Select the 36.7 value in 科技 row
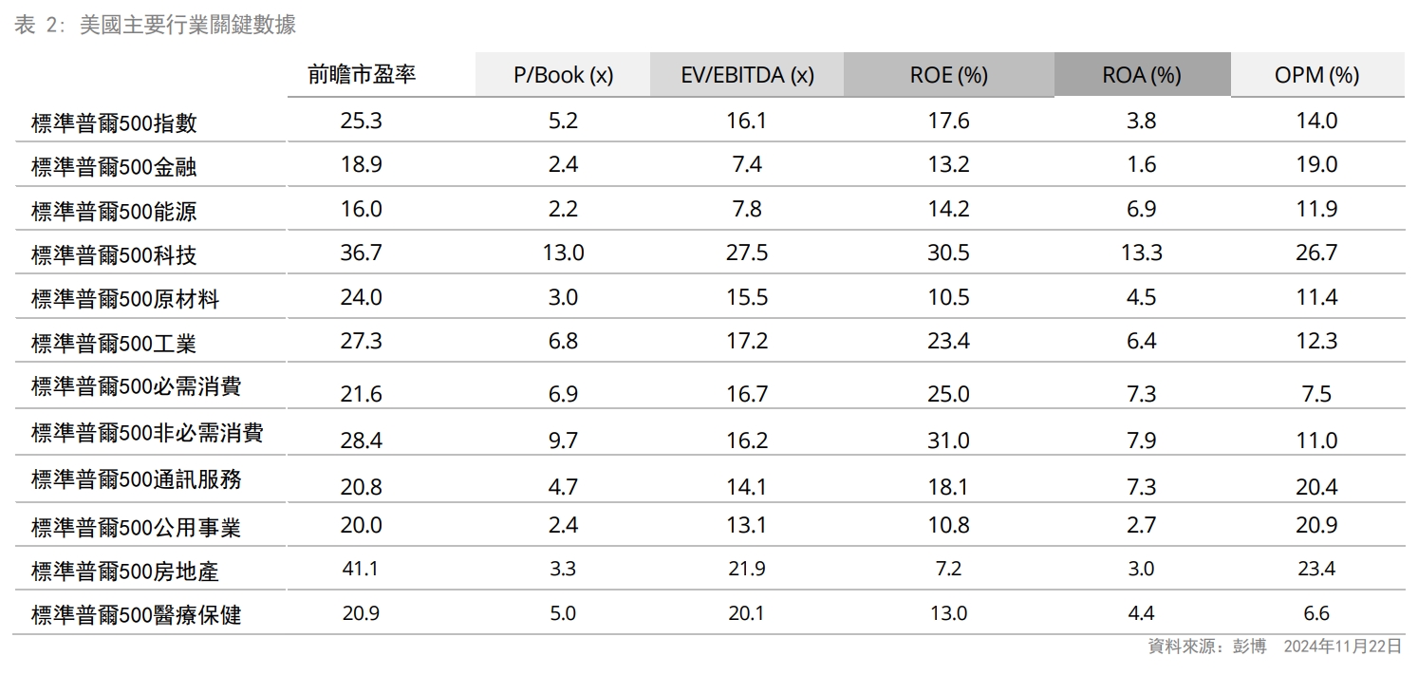The width and height of the screenshot is (1418, 675). tap(361, 253)
